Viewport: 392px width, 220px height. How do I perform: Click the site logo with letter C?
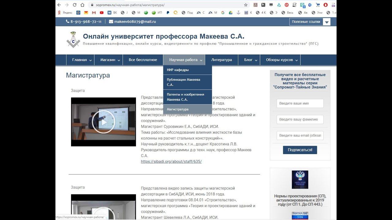tap(73, 40)
